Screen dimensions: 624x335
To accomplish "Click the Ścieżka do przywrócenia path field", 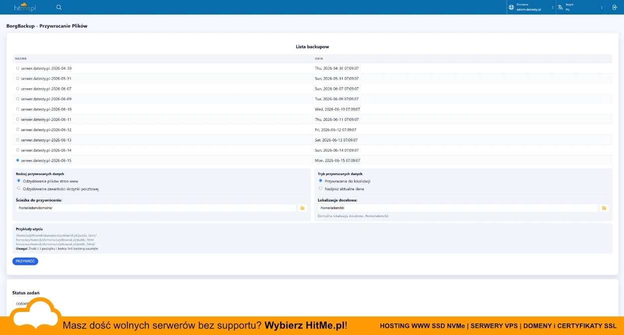I will pos(156,208).
